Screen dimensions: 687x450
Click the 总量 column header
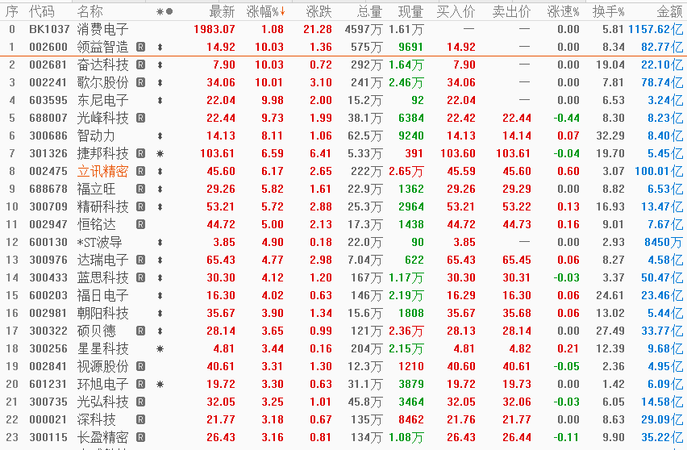tap(369, 11)
